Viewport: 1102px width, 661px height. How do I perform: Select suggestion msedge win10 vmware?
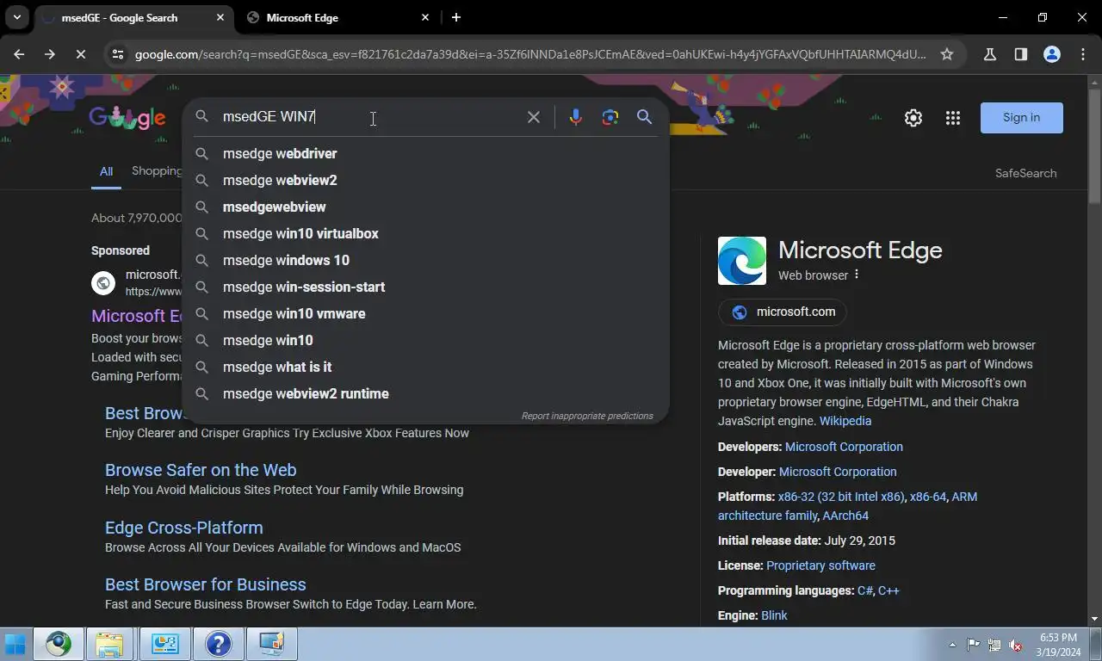tap(425, 313)
